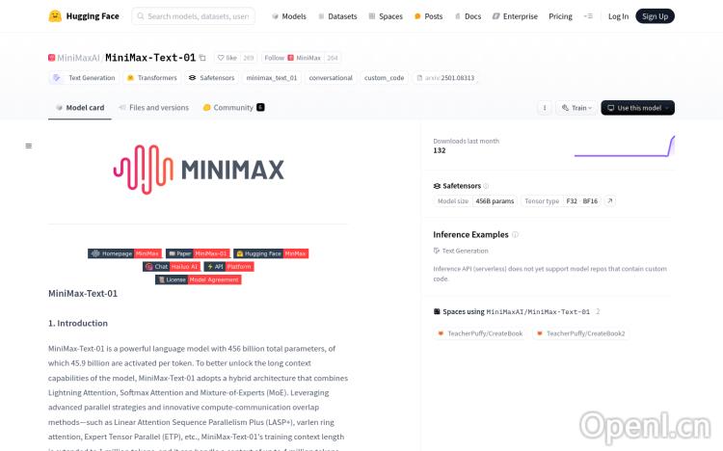Click the custom_code tag
The height and width of the screenshot is (451, 723).
(384, 78)
